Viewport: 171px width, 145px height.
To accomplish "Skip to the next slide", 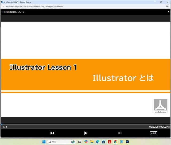I will tap(119, 133).
